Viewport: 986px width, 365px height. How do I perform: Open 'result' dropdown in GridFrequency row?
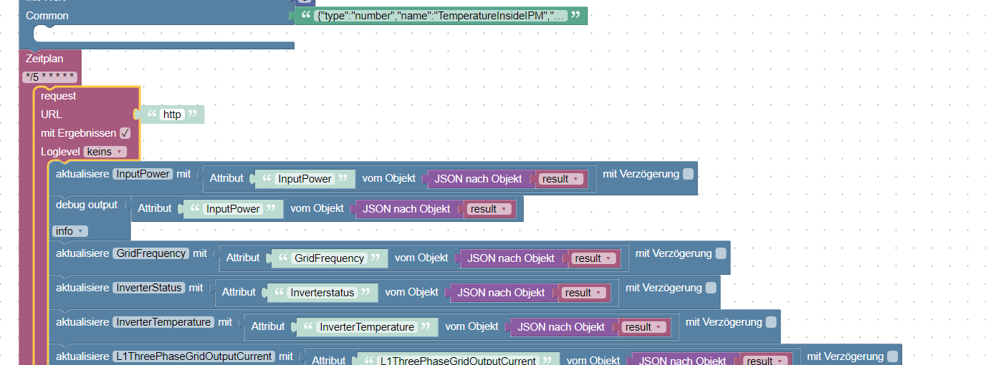[594, 258]
